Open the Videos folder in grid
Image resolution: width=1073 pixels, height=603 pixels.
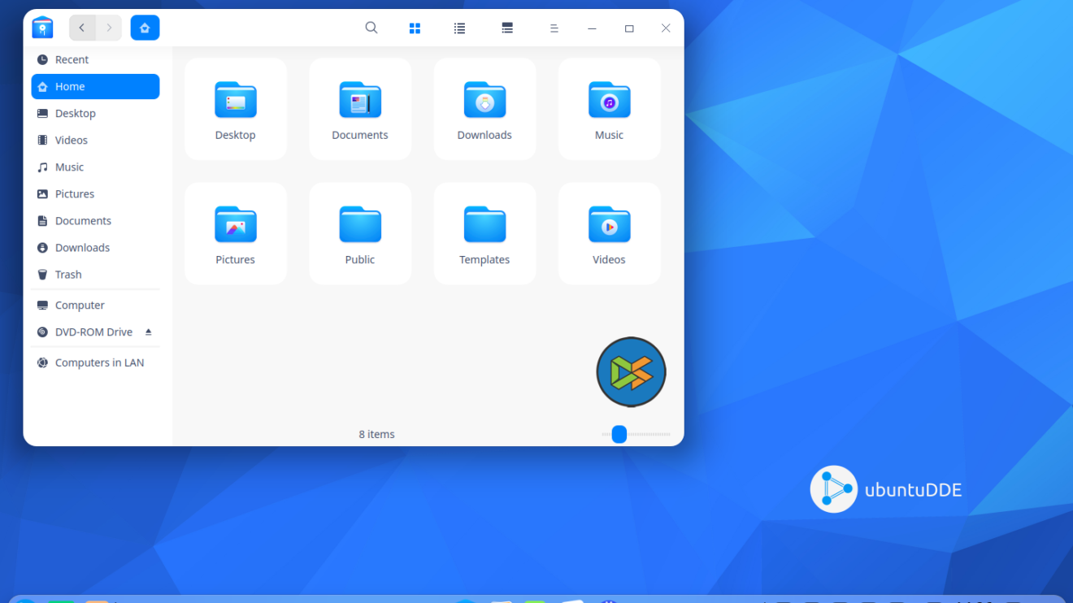pyautogui.click(x=609, y=226)
